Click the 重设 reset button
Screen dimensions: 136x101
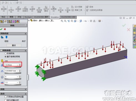tap(14, 45)
